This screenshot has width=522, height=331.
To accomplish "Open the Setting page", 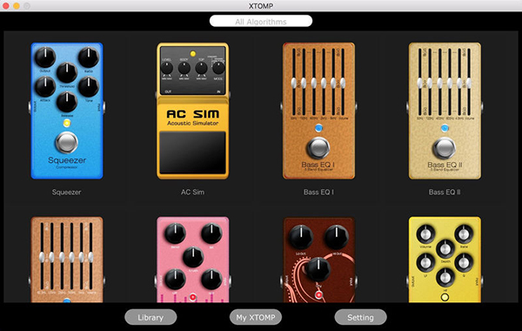I will (360, 317).
